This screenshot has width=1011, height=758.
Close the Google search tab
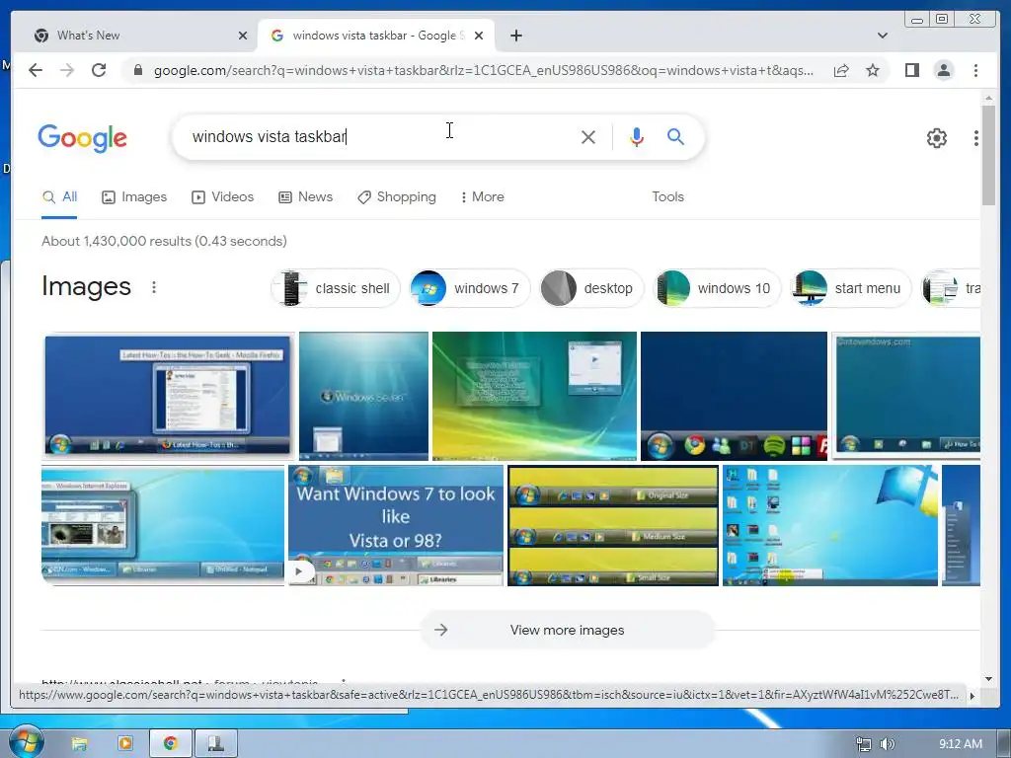tap(479, 36)
